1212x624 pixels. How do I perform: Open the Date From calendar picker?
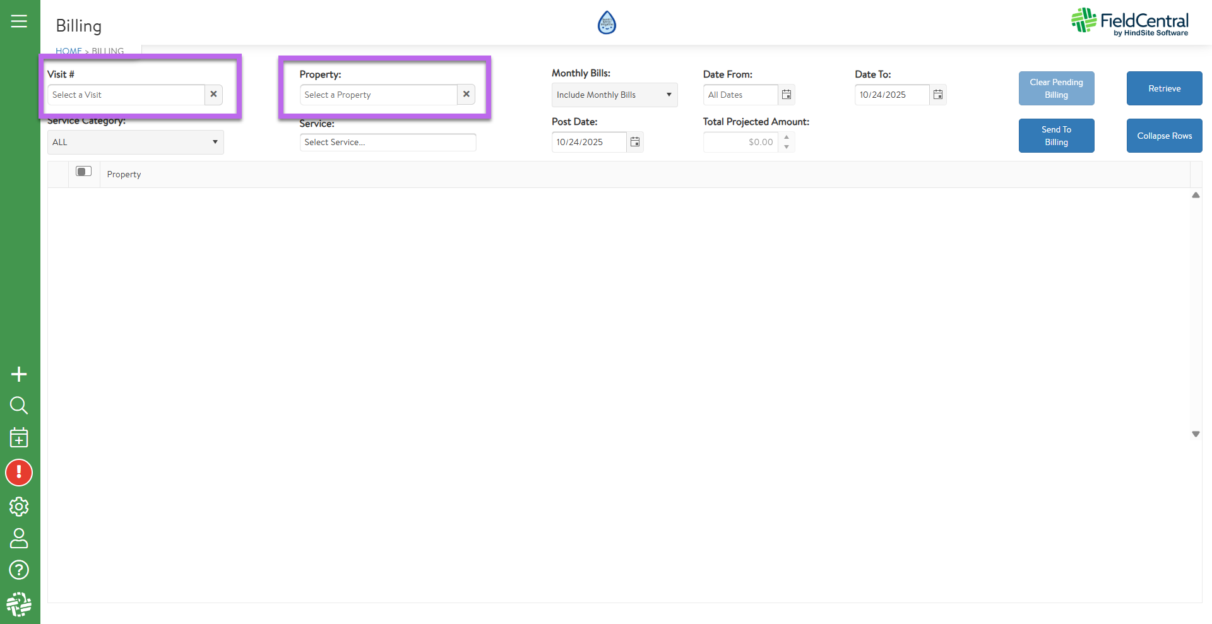click(787, 95)
